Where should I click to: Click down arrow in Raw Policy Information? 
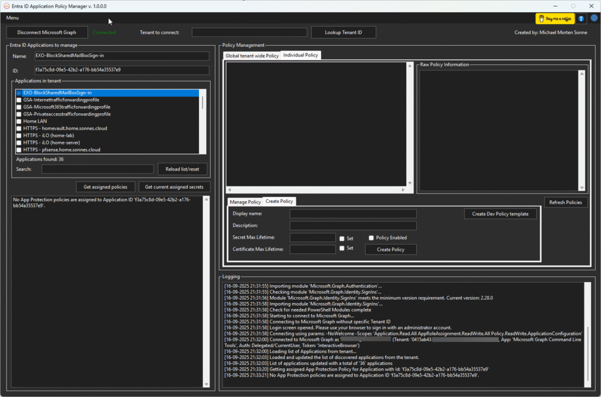tap(582, 188)
